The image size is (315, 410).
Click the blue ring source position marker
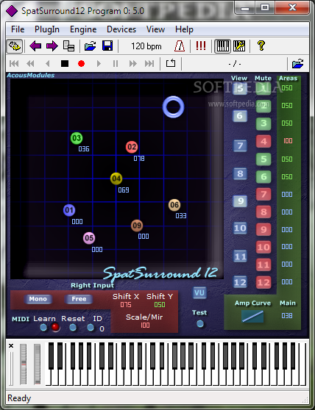pos(174,107)
